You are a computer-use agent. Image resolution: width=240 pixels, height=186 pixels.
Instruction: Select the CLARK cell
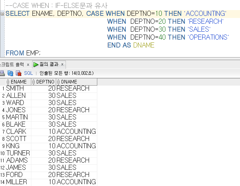click(18, 132)
